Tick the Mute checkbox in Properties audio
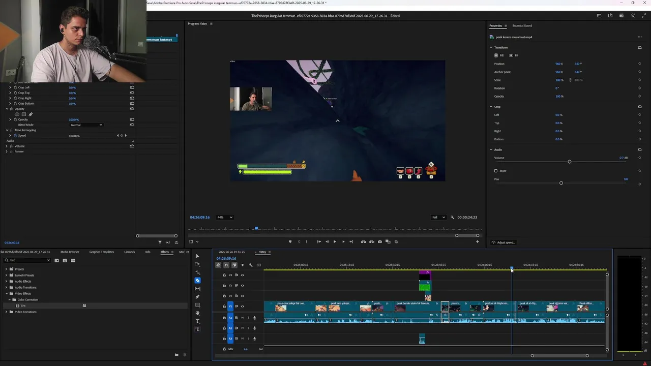This screenshot has width=651, height=366. point(496,171)
